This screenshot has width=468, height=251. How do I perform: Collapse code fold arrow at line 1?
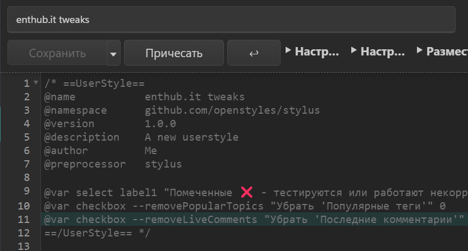(x=36, y=82)
